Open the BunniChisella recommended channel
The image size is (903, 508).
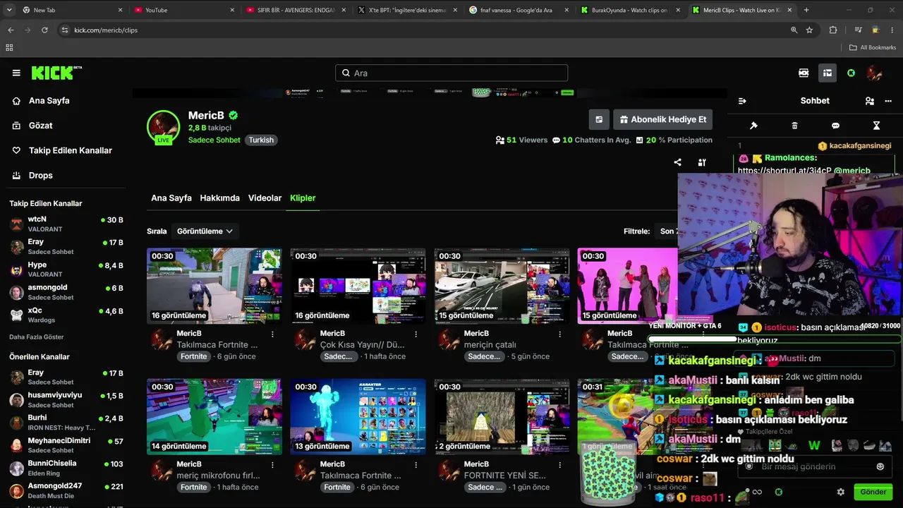point(66,468)
